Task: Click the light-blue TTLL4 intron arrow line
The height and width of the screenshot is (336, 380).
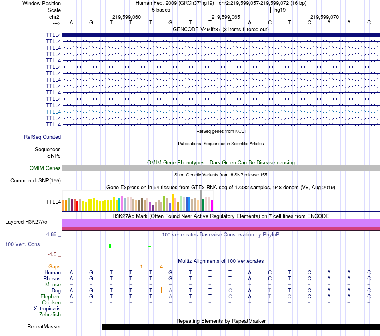Action: pyautogui.click(x=221, y=112)
